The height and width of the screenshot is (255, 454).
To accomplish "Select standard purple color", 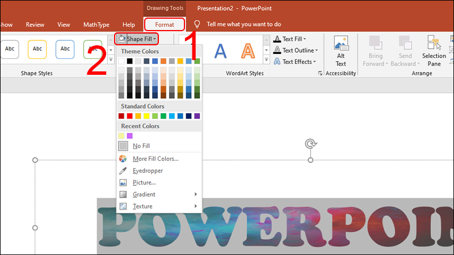I will [197, 116].
